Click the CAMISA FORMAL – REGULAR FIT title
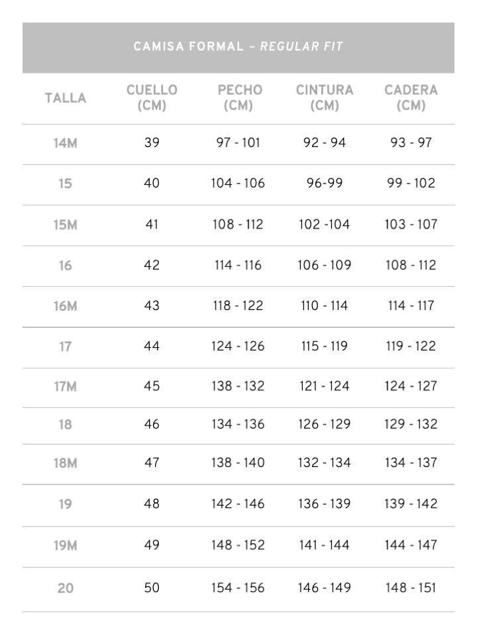 tap(238, 47)
